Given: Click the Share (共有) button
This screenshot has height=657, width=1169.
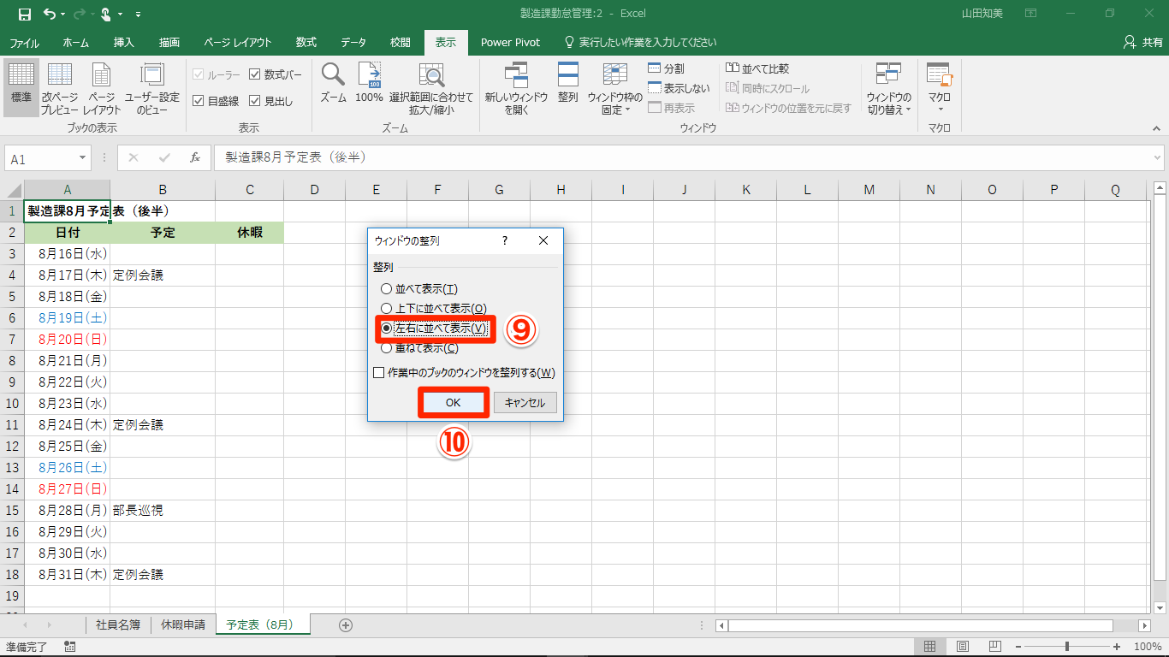Looking at the screenshot, I should (x=1142, y=42).
